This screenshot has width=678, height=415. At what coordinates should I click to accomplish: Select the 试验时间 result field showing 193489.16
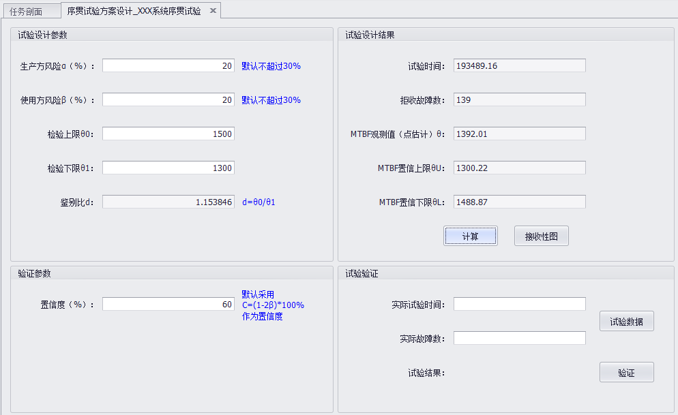tap(519, 65)
